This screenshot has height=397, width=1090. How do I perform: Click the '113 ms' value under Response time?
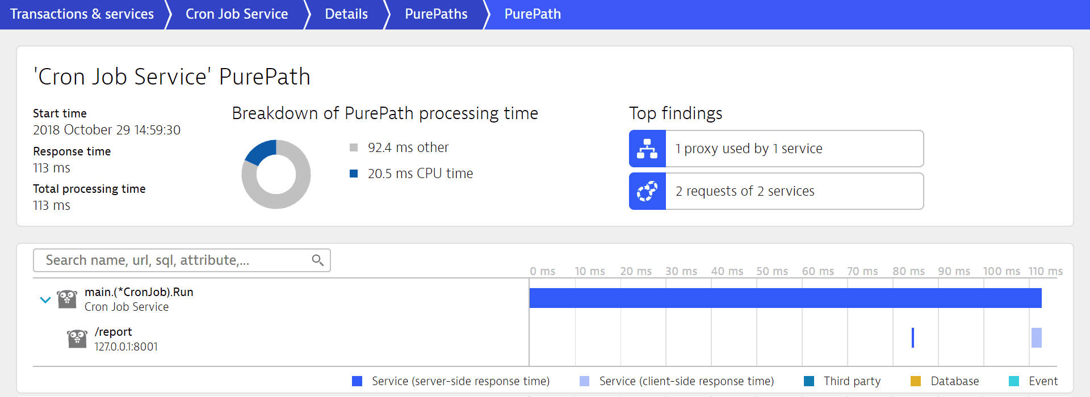52,168
